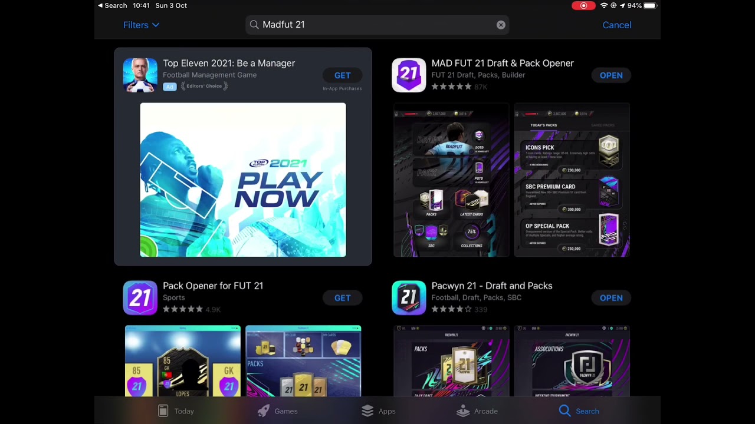View Pacwyn 21 Packs screenshot
The width and height of the screenshot is (755, 424).
tap(451, 361)
